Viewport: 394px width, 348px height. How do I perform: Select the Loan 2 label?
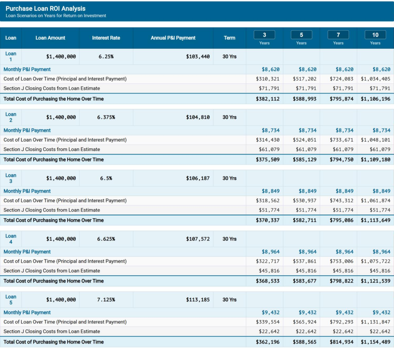pyautogui.click(x=10, y=117)
